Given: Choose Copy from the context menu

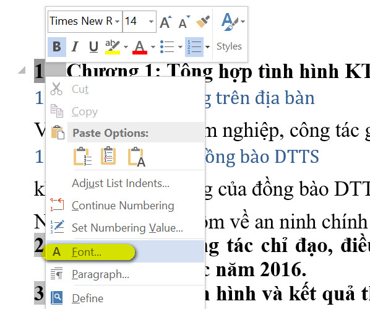Looking at the screenshot, I should tap(125, 111).
